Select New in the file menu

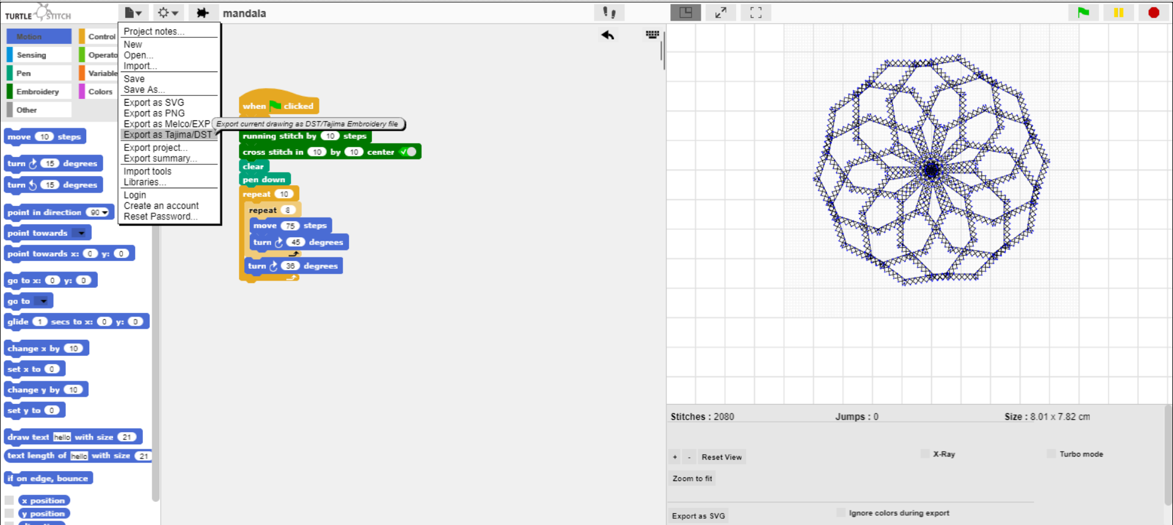click(133, 45)
